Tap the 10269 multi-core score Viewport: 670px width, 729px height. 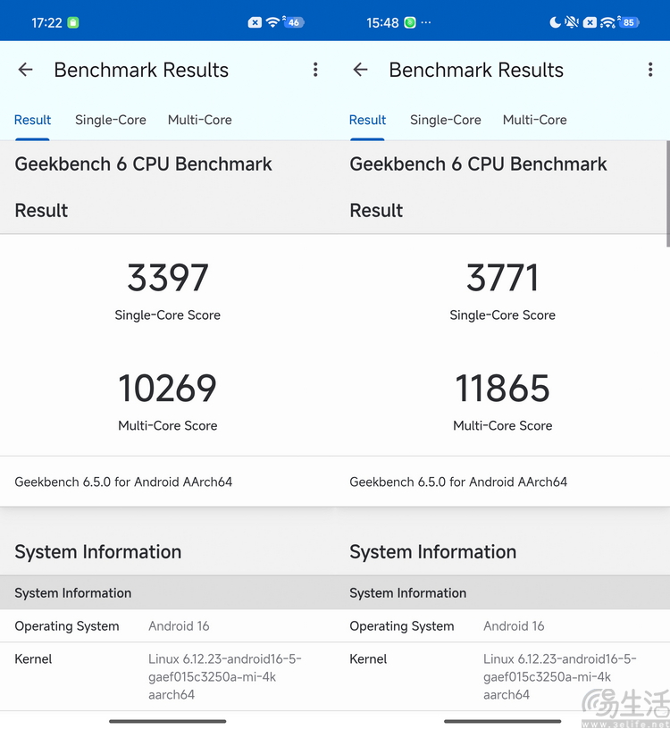coord(168,389)
